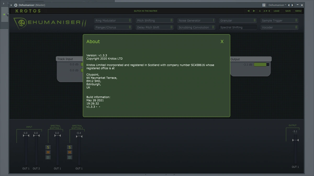Click the company number SC458616 line
Screen dimensions: 314x176
click(150, 65)
